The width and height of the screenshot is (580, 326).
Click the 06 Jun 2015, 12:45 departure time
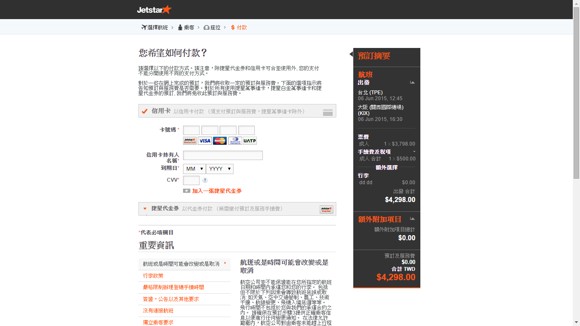(x=380, y=98)
